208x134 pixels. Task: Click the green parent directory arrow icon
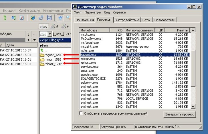(42, 50)
